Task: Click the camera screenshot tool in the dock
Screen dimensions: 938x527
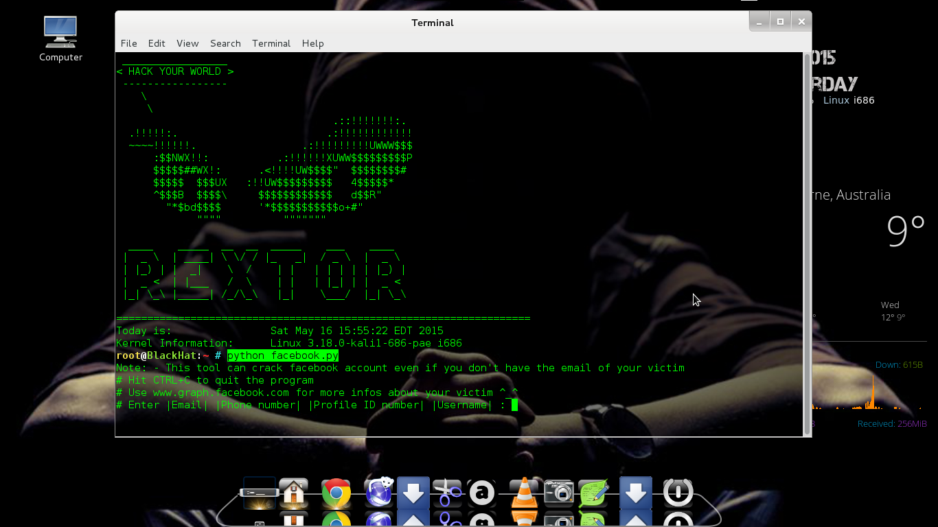Action: tap(558, 492)
